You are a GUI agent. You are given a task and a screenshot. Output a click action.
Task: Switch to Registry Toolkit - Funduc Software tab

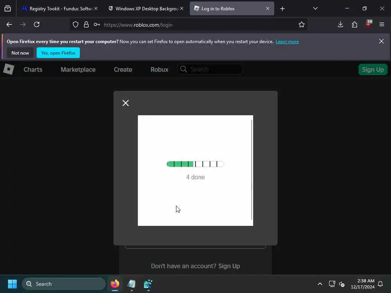(60, 9)
